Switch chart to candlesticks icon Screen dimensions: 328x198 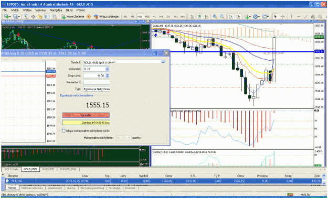(199, 17)
